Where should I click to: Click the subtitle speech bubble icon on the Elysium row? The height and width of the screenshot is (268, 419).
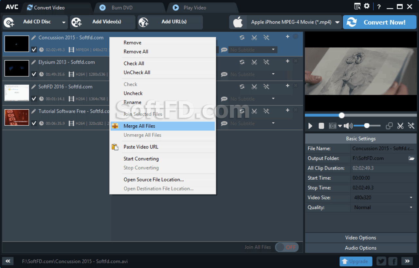click(x=224, y=74)
